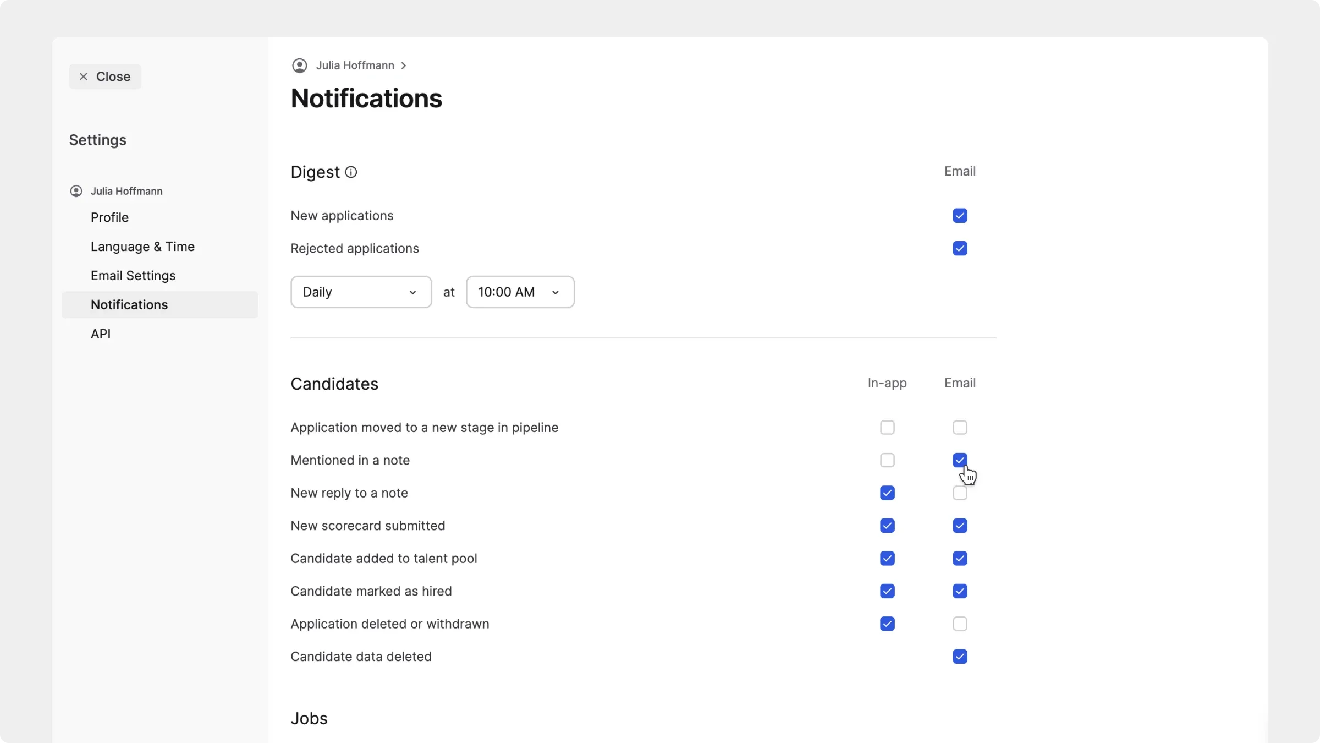
Task: Open Language & Time settings
Action: 142,247
